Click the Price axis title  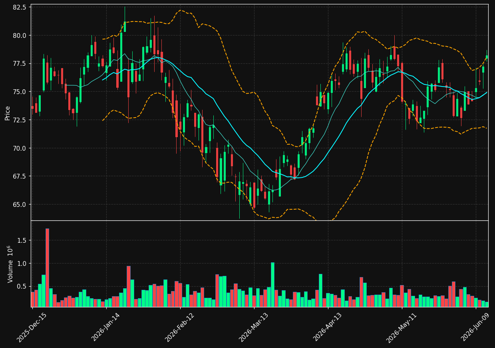click(x=8, y=112)
